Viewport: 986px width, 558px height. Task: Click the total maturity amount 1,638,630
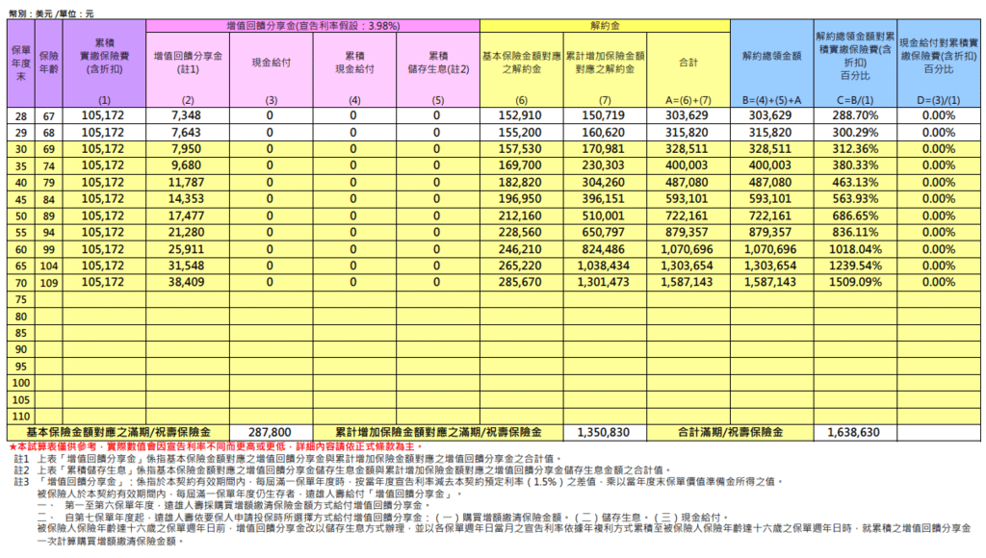coord(854,432)
